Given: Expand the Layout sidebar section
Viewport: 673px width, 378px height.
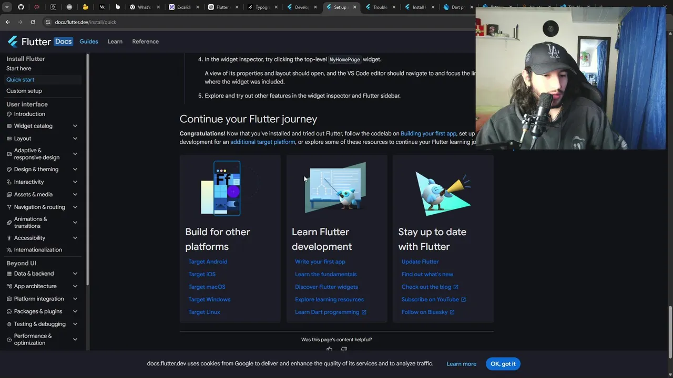Looking at the screenshot, I should click(x=75, y=139).
